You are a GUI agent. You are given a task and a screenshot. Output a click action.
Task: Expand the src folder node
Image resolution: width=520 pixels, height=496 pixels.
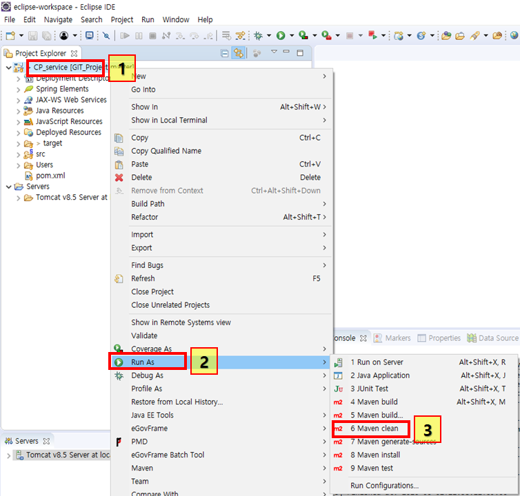[x=18, y=154]
